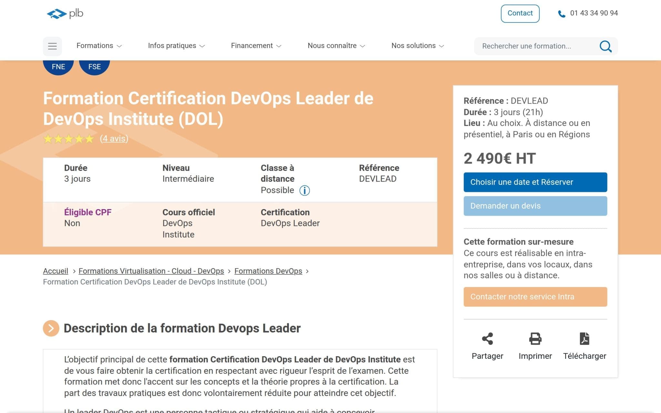661x413 pixels.
Task: Click the search magnifier icon
Action: 606,46
